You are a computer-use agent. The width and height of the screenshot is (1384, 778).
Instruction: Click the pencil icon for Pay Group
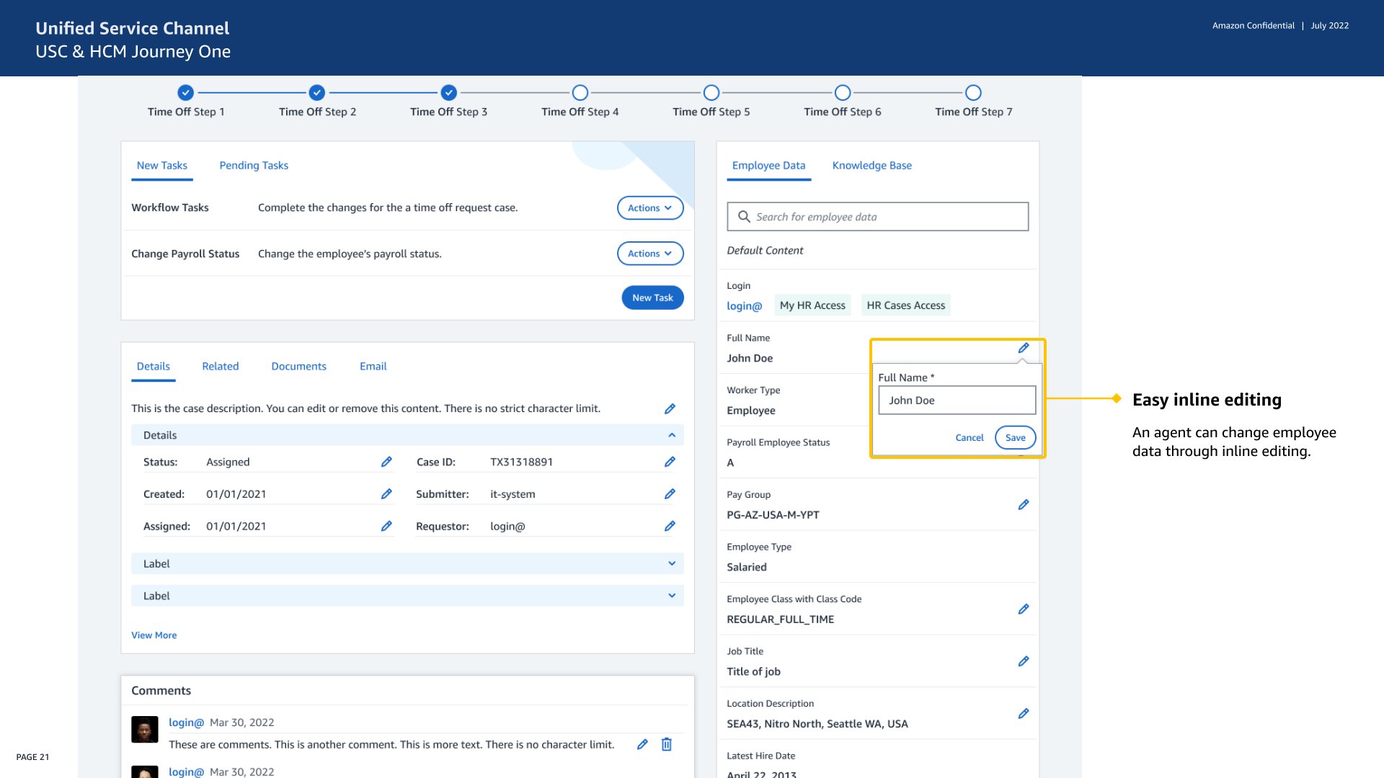[x=1023, y=504]
